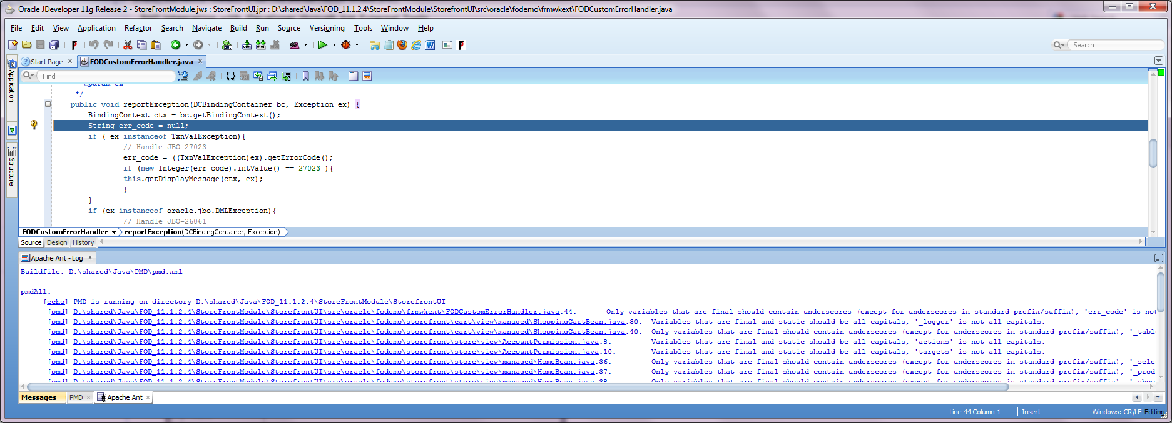The height and width of the screenshot is (423, 1172).
Task: Click the Make project build icon
Action: (247, 45)
